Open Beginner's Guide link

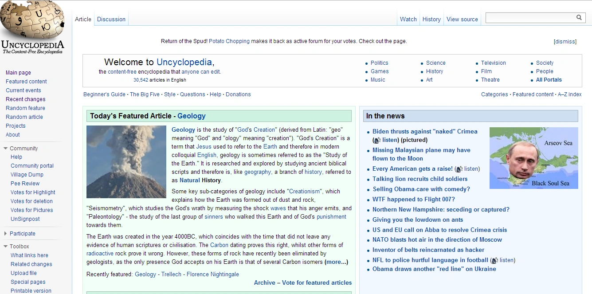tap(104, 94)
